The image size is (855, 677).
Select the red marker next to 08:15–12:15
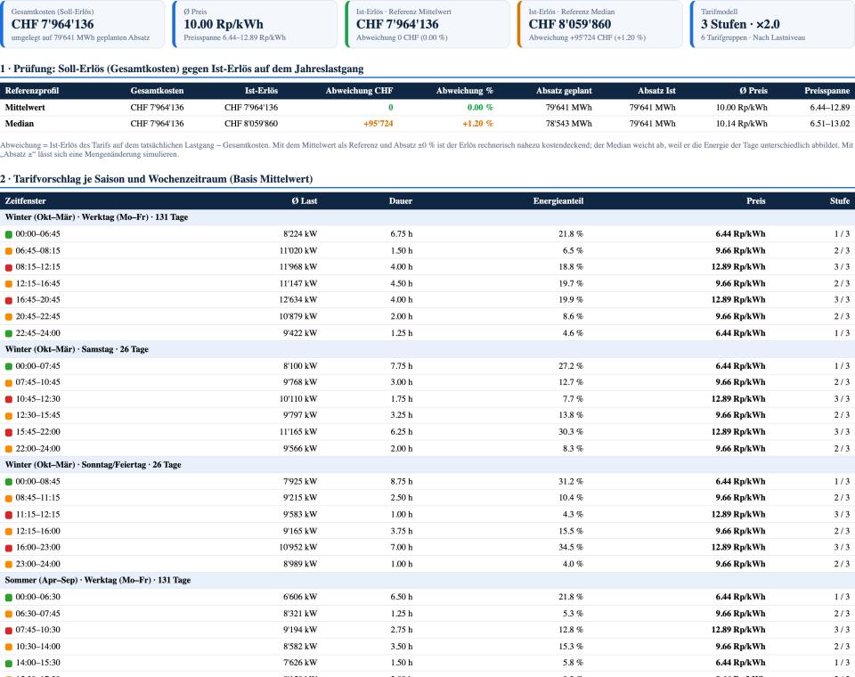pos(9,267)
